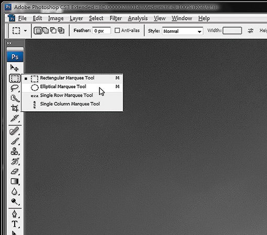
Task: Select the Clone Stamp tool
Action: coord(15,151)
